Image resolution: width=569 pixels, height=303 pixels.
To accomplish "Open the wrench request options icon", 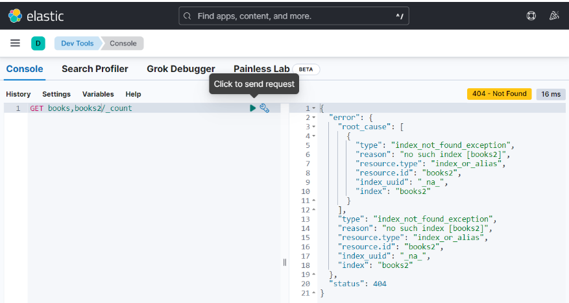I will pos(265,108).
